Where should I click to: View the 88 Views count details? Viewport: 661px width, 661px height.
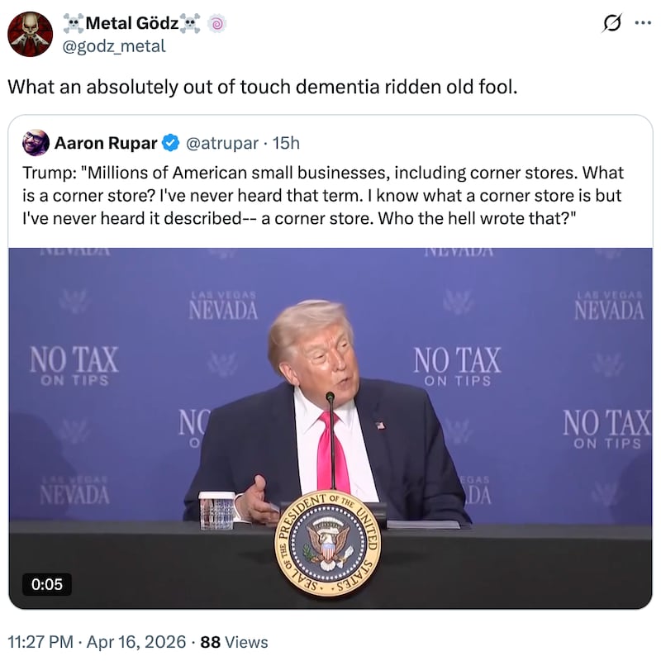coord(234,641)
